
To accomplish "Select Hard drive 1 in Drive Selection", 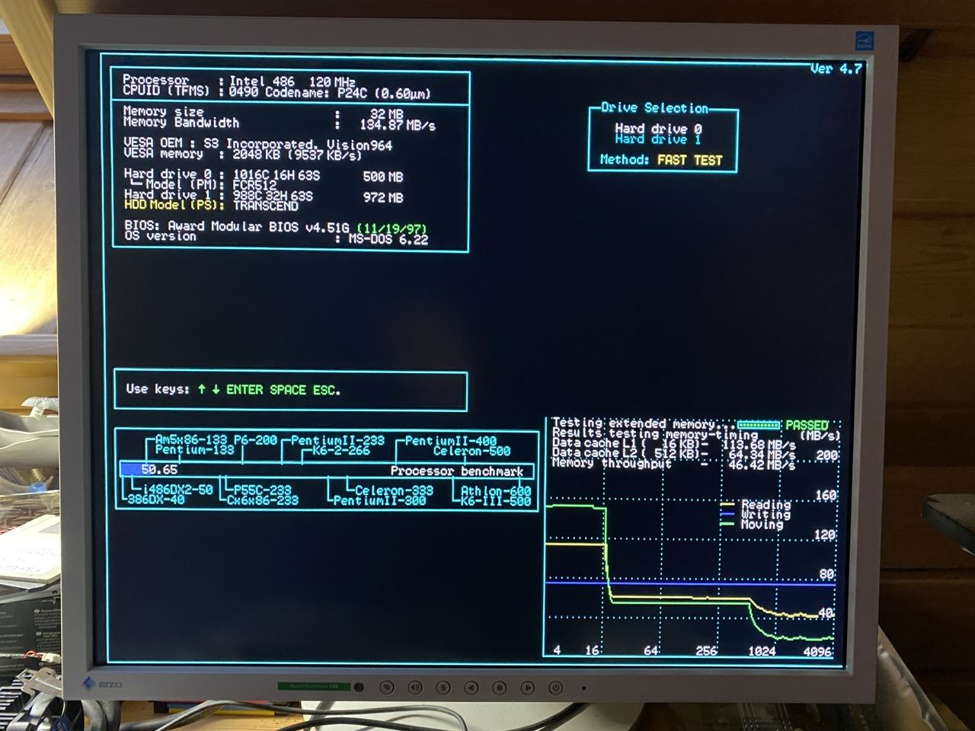I will pyautogui.click(x=658, y=139).
